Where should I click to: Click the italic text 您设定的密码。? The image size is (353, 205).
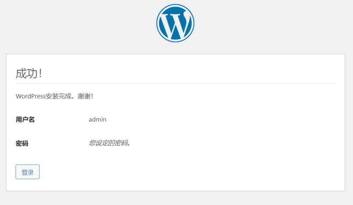(x=110, y=143)
